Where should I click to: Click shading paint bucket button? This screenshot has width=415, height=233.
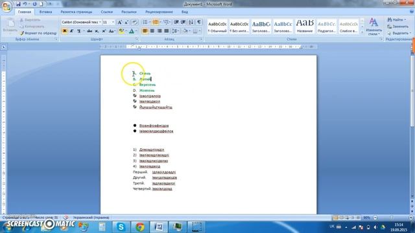coord(185,31)
